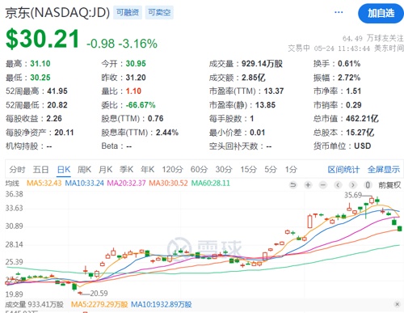Shift chart left with the left chevron
Screen dimensions: 404x313
pyautogui.click(x=338, y=185)
